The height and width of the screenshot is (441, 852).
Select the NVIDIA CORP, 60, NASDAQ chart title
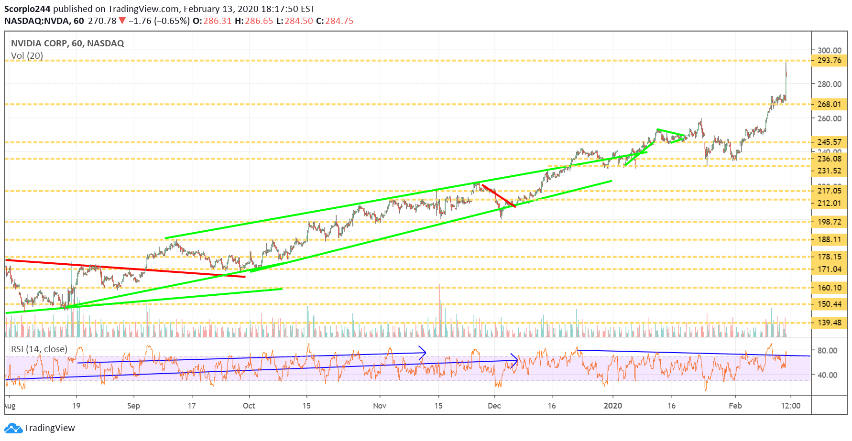click(x=67, y=43)
